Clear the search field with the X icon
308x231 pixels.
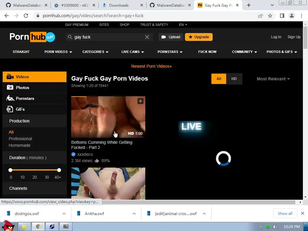click(x=147, y=37)
